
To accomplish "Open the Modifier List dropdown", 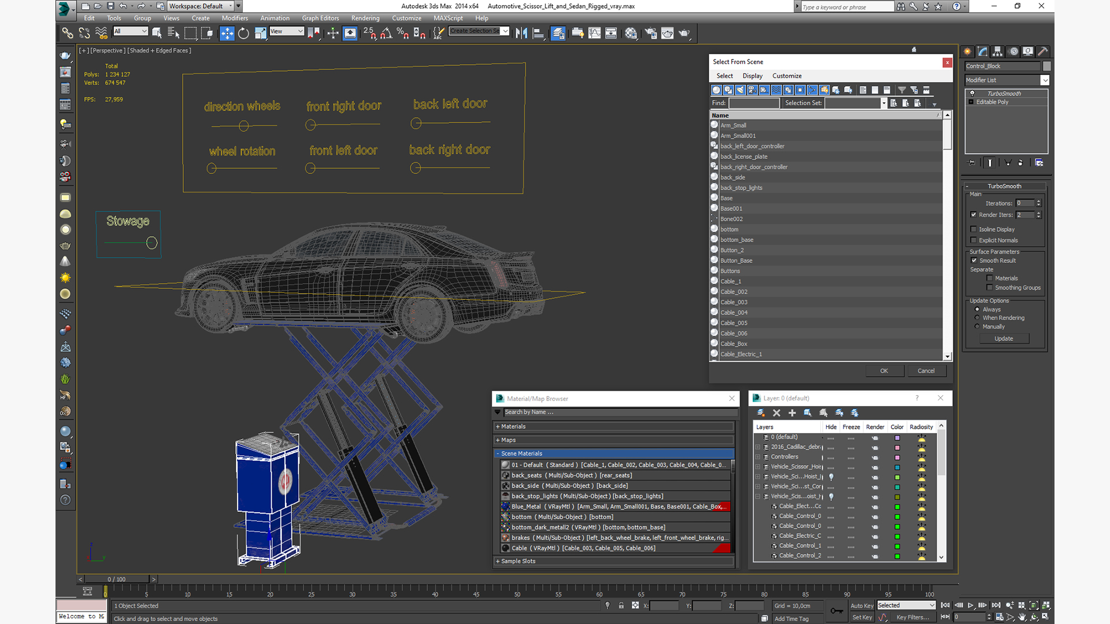I will [1045, 80].
